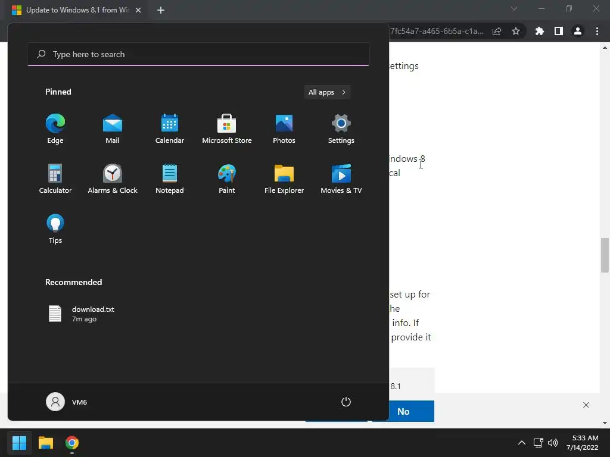Launch Movies & TV app
Image resolution: width=610 pixels, height=457 pixels.
[341, 179]
